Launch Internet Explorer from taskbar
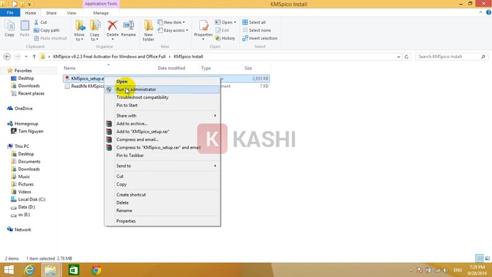Viewport: 492px width, 277px height. click(30, 270)
